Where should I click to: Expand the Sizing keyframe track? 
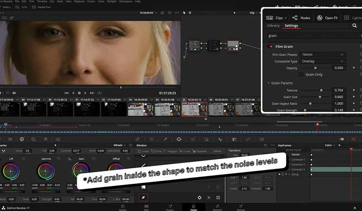[289, 174]
